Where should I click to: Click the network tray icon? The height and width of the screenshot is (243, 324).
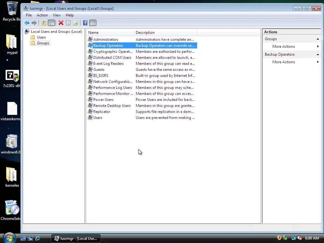294,238
